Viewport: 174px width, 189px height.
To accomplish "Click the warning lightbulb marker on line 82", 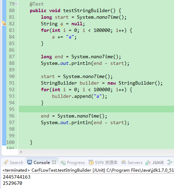I will [x=4, y=23].
